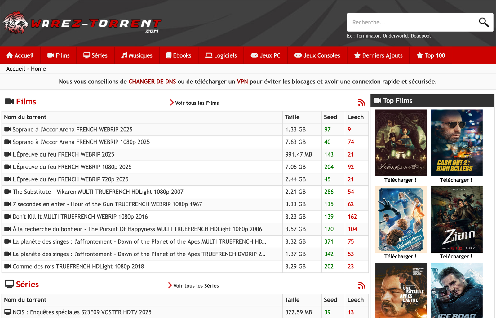The height and width of the screenshot is (318, 496).
Task: Click the house icon beside Accueil in the navbar
Action: point(10,55)
